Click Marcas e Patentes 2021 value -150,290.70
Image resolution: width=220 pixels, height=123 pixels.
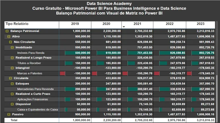pos(144,73)
